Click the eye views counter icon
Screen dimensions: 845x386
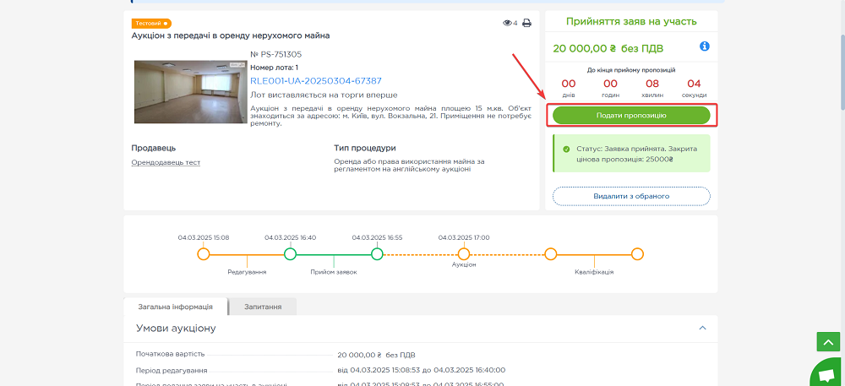[x=507, y=23]
